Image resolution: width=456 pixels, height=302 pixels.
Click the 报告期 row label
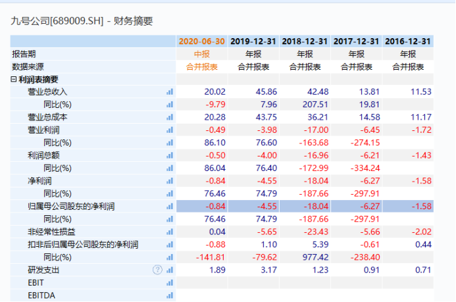tap(24, 54)
